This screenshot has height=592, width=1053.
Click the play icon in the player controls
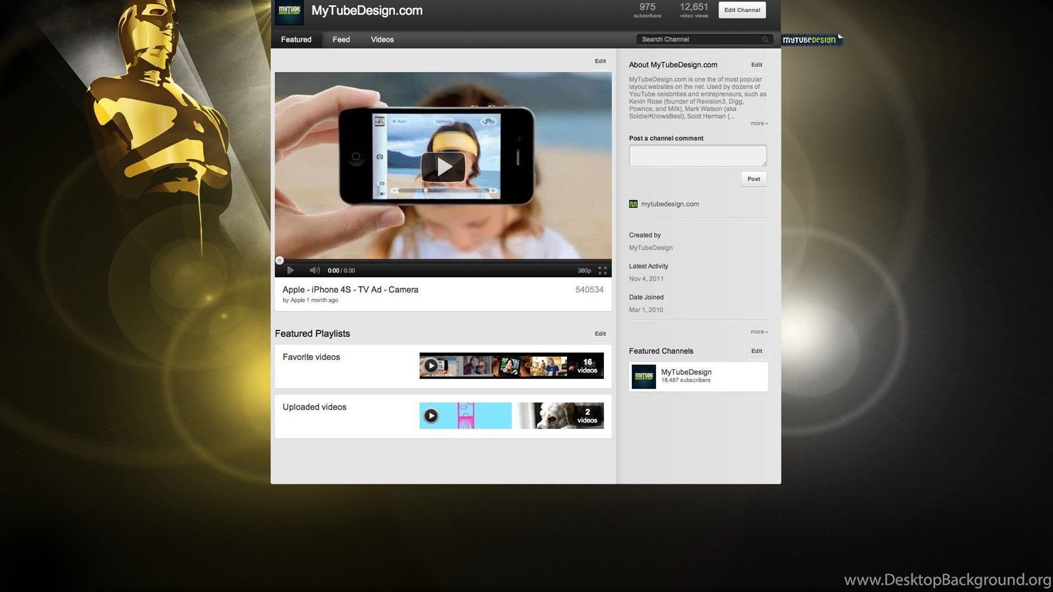tap(290, 270)
